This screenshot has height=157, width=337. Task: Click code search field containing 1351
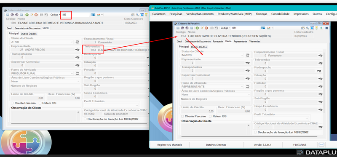click(x=245, y=28)
